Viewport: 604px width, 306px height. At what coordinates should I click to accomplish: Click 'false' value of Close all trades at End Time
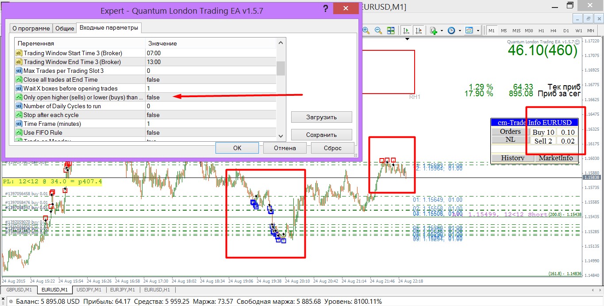point(153,79)
